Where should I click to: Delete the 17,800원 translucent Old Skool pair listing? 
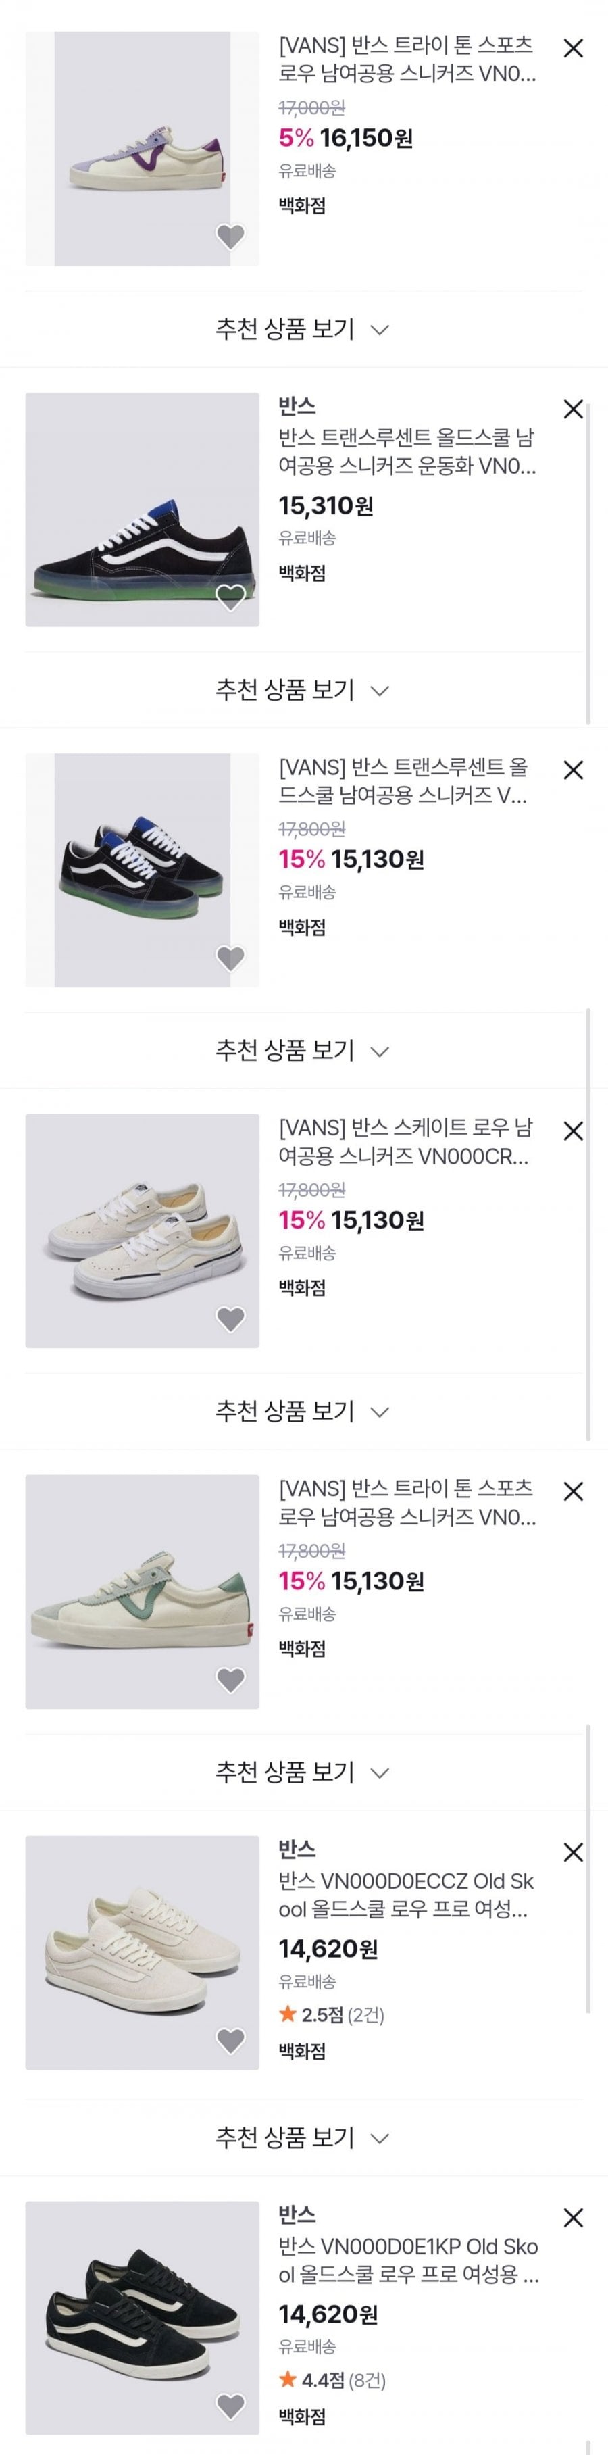573,770
